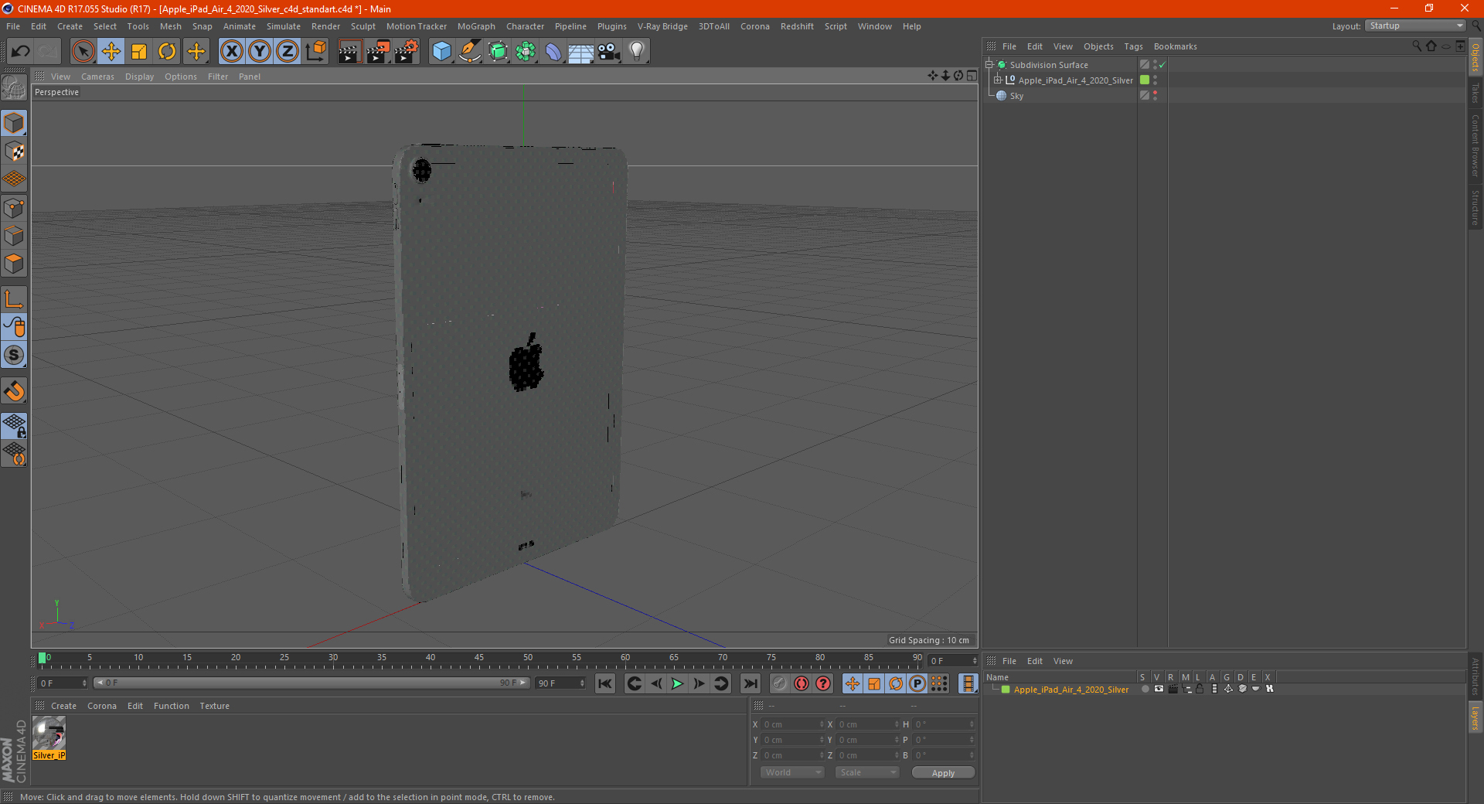Select the Scale tool in top toolbar
1484x804 pixels.
tap(139, 52)
